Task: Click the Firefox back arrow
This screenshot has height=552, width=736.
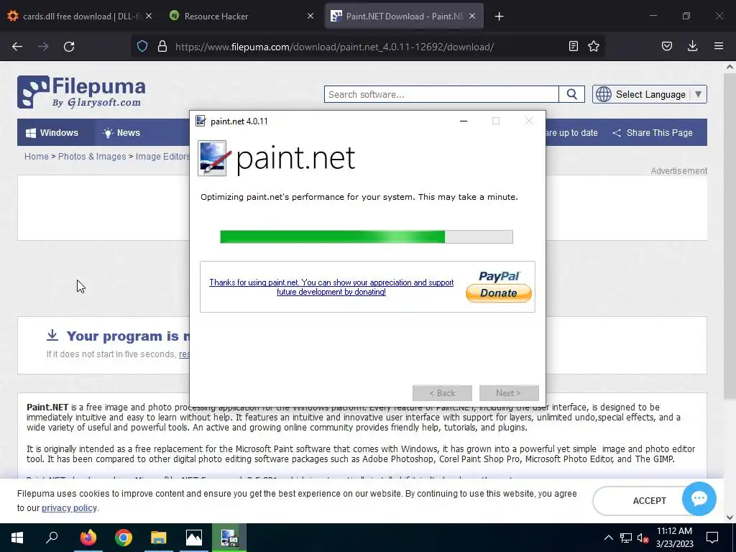Action: click(17, 47)
